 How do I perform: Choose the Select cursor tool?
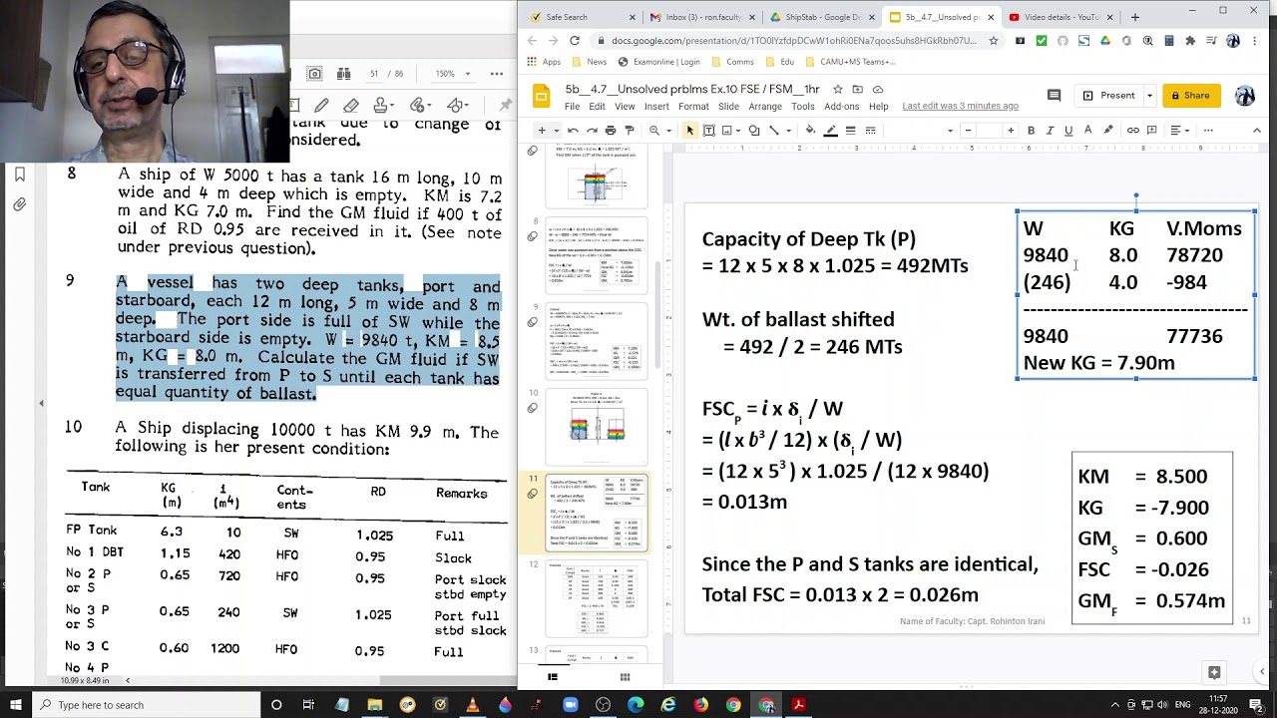tap(689, 131)
